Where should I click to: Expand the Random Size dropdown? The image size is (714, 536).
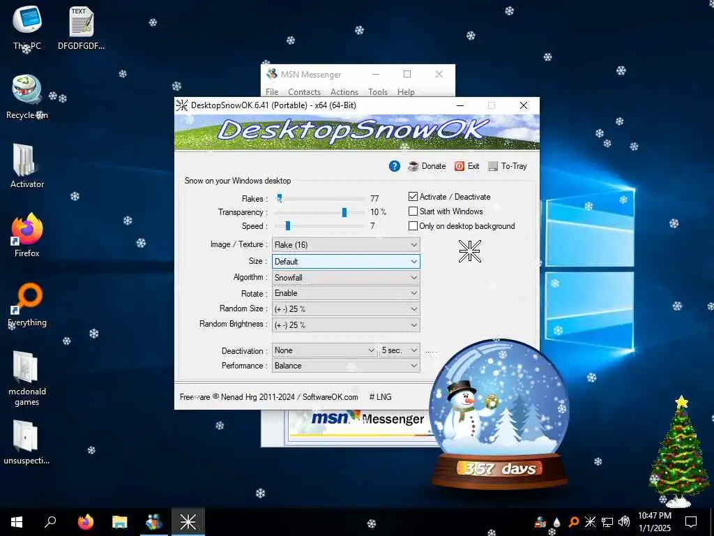[346, 309]
